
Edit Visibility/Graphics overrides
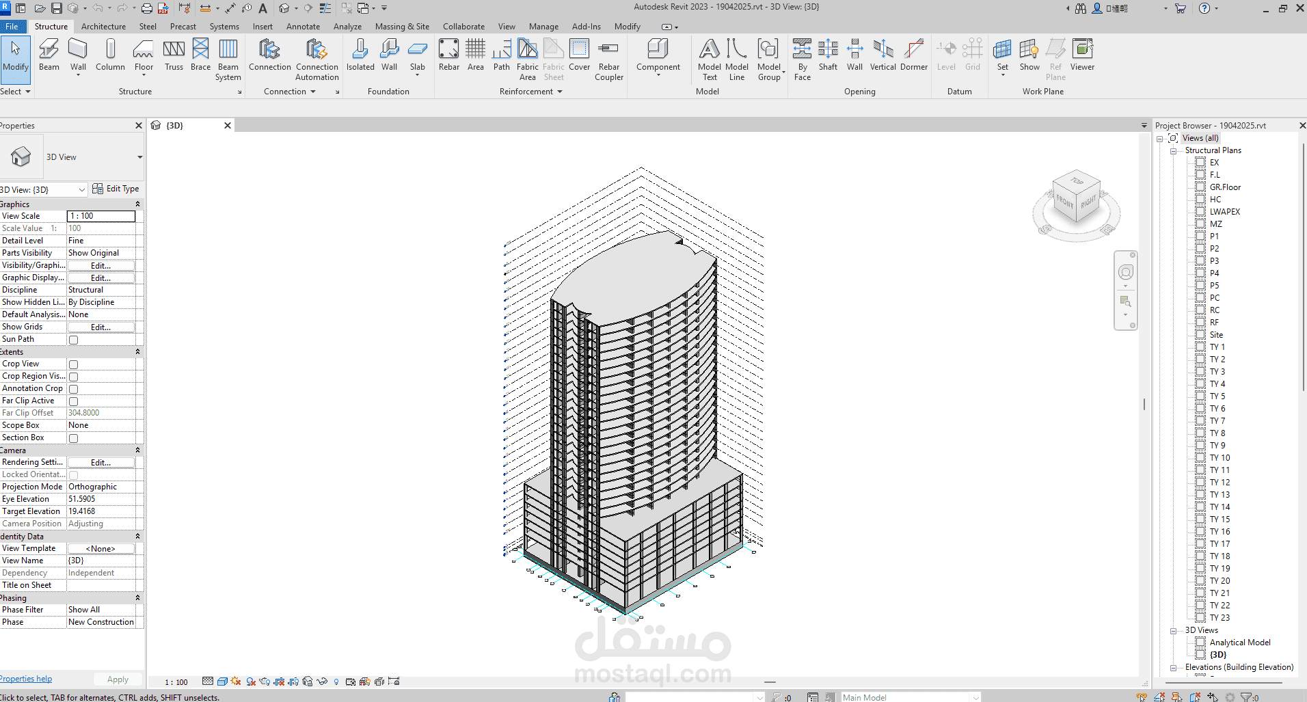[101, 266]
